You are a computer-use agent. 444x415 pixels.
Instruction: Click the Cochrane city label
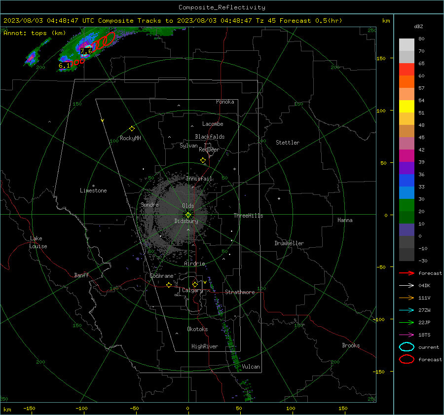(161, 276)
